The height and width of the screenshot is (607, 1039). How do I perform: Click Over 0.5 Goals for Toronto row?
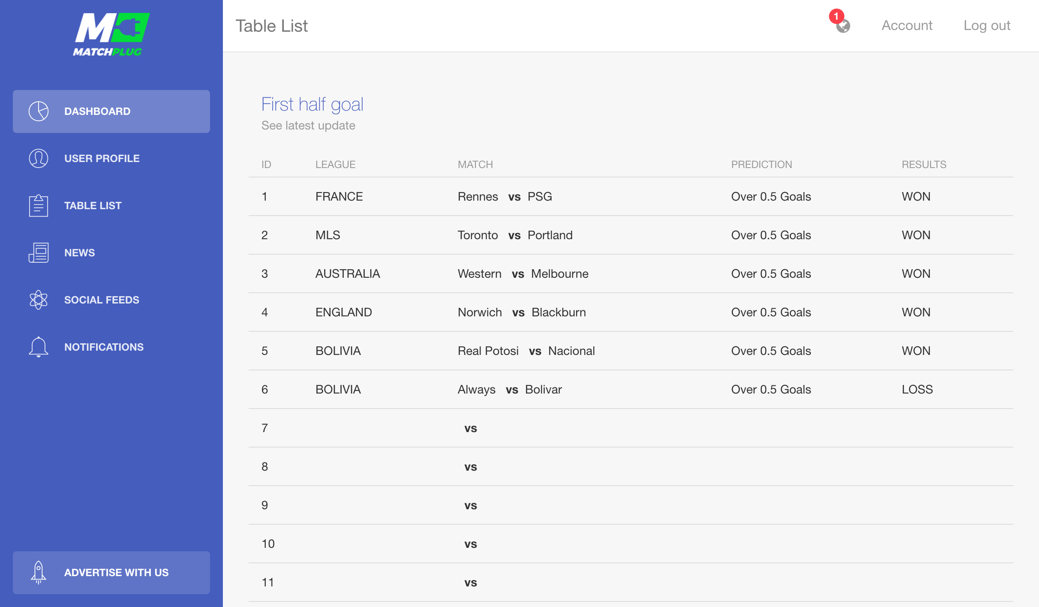771,235
